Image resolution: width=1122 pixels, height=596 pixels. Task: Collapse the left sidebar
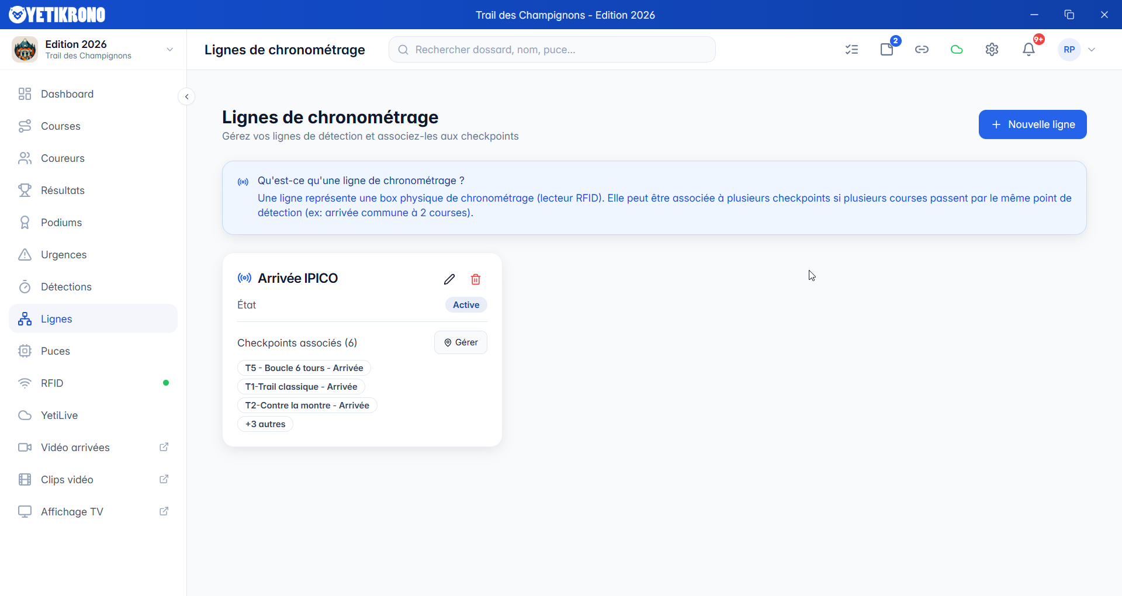point(186,96)
